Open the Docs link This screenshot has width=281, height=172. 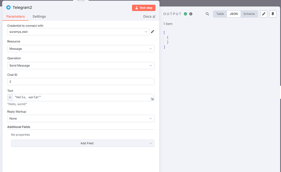click(149, 16)
